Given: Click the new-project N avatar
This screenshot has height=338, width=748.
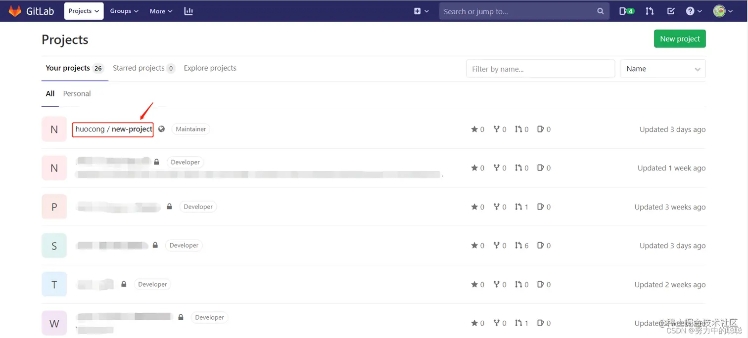Looking at the screenshot, I should tap(54, 129).
